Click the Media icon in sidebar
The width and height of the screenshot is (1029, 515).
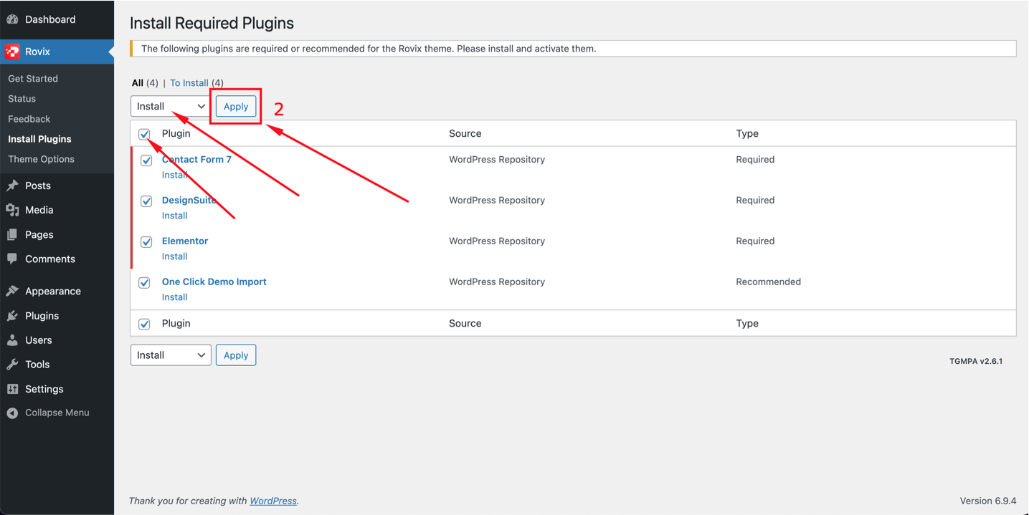coord(12,210)
